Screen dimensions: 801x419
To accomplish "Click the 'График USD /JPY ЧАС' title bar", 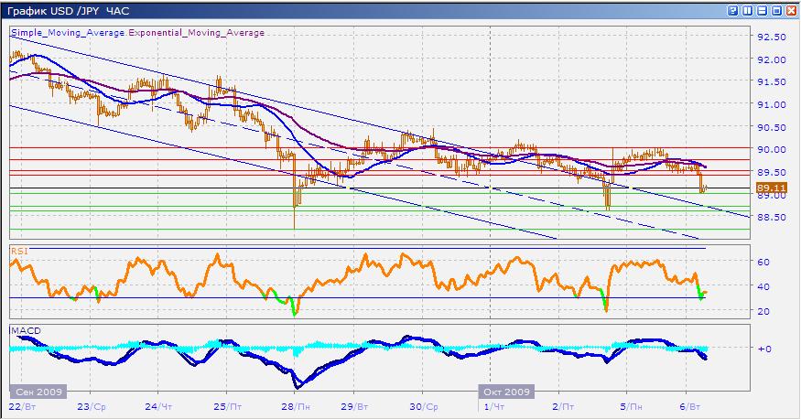I will pyautogui.click(x=69, y=9).
